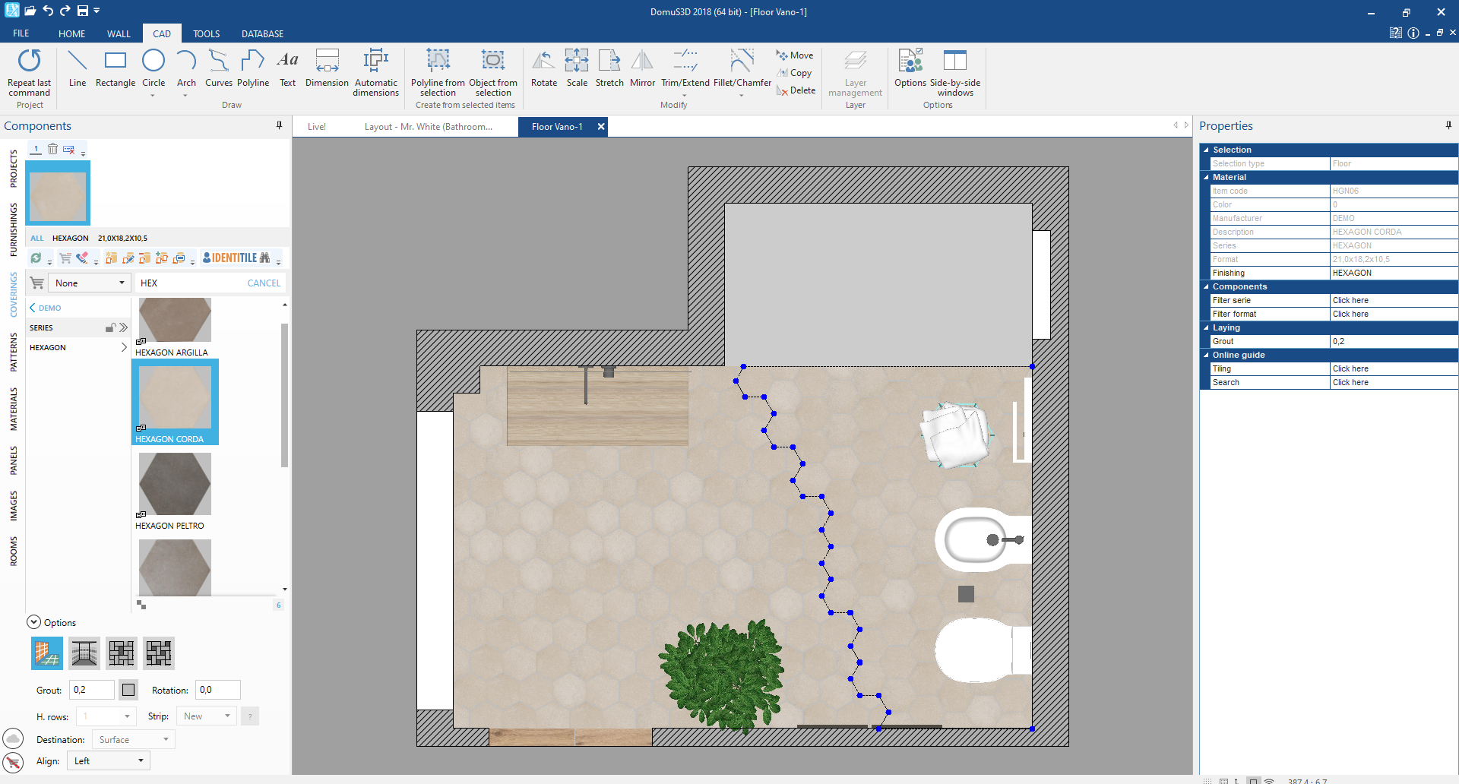This screenshot has height=784, width=1459.
Task: Activate the Rotate tool
Action: (x=544, y=68)
